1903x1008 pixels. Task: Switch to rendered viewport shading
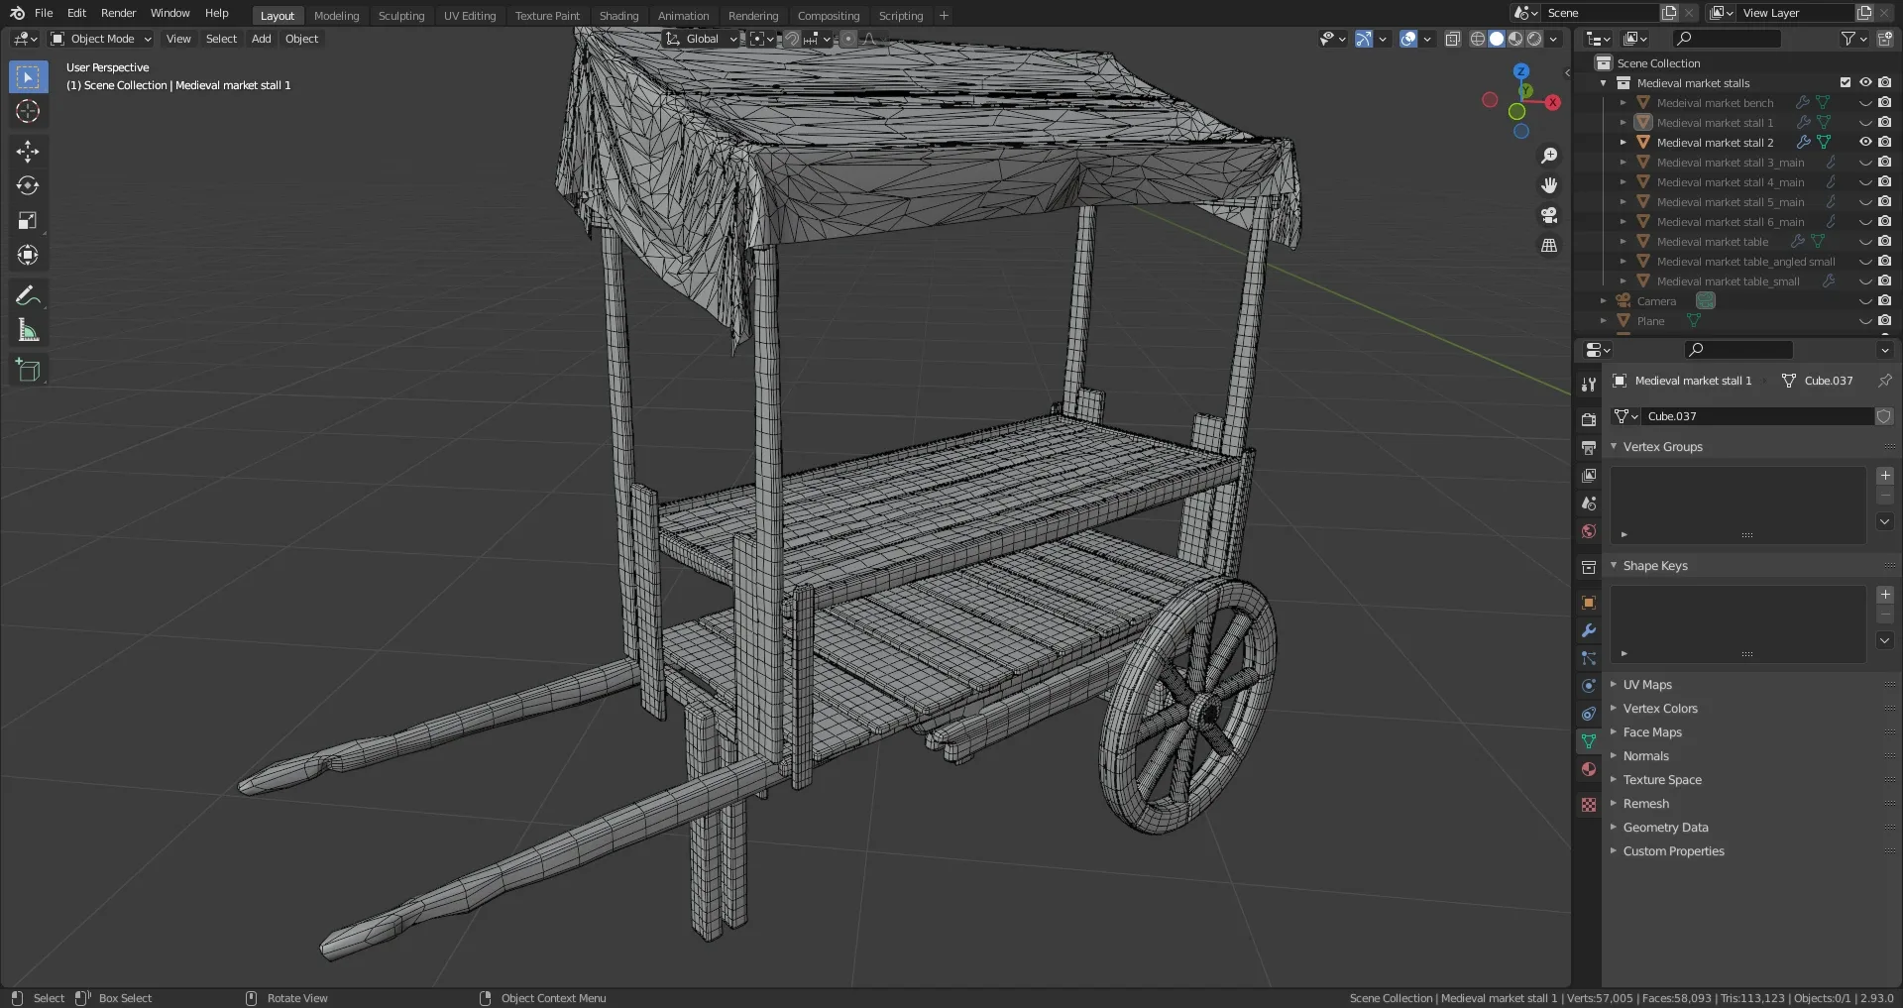(1534, 39)
